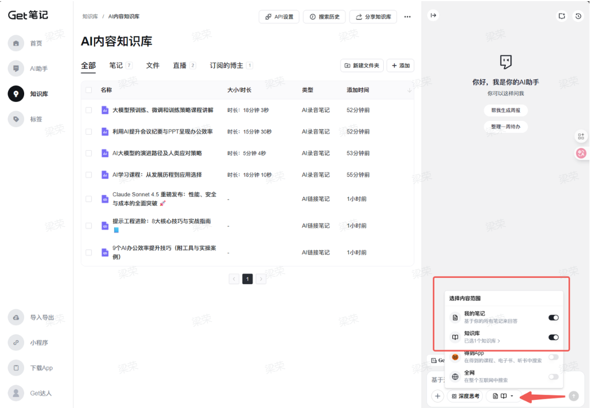Open the 知识库 sidebar icon

tap(16, 94)
